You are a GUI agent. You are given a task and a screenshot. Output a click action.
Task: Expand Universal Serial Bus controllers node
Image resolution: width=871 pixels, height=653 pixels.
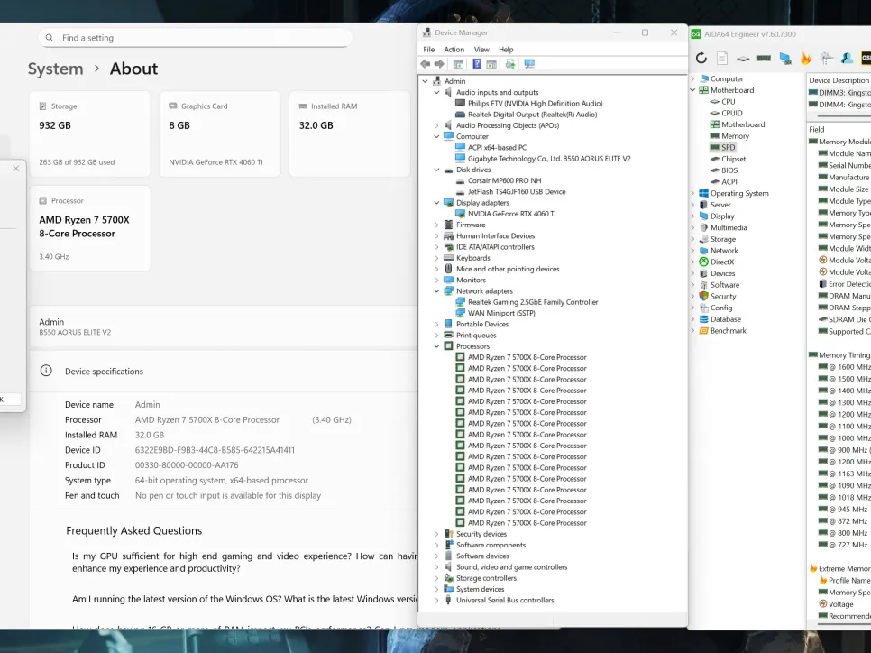click(x=436, y=600)
